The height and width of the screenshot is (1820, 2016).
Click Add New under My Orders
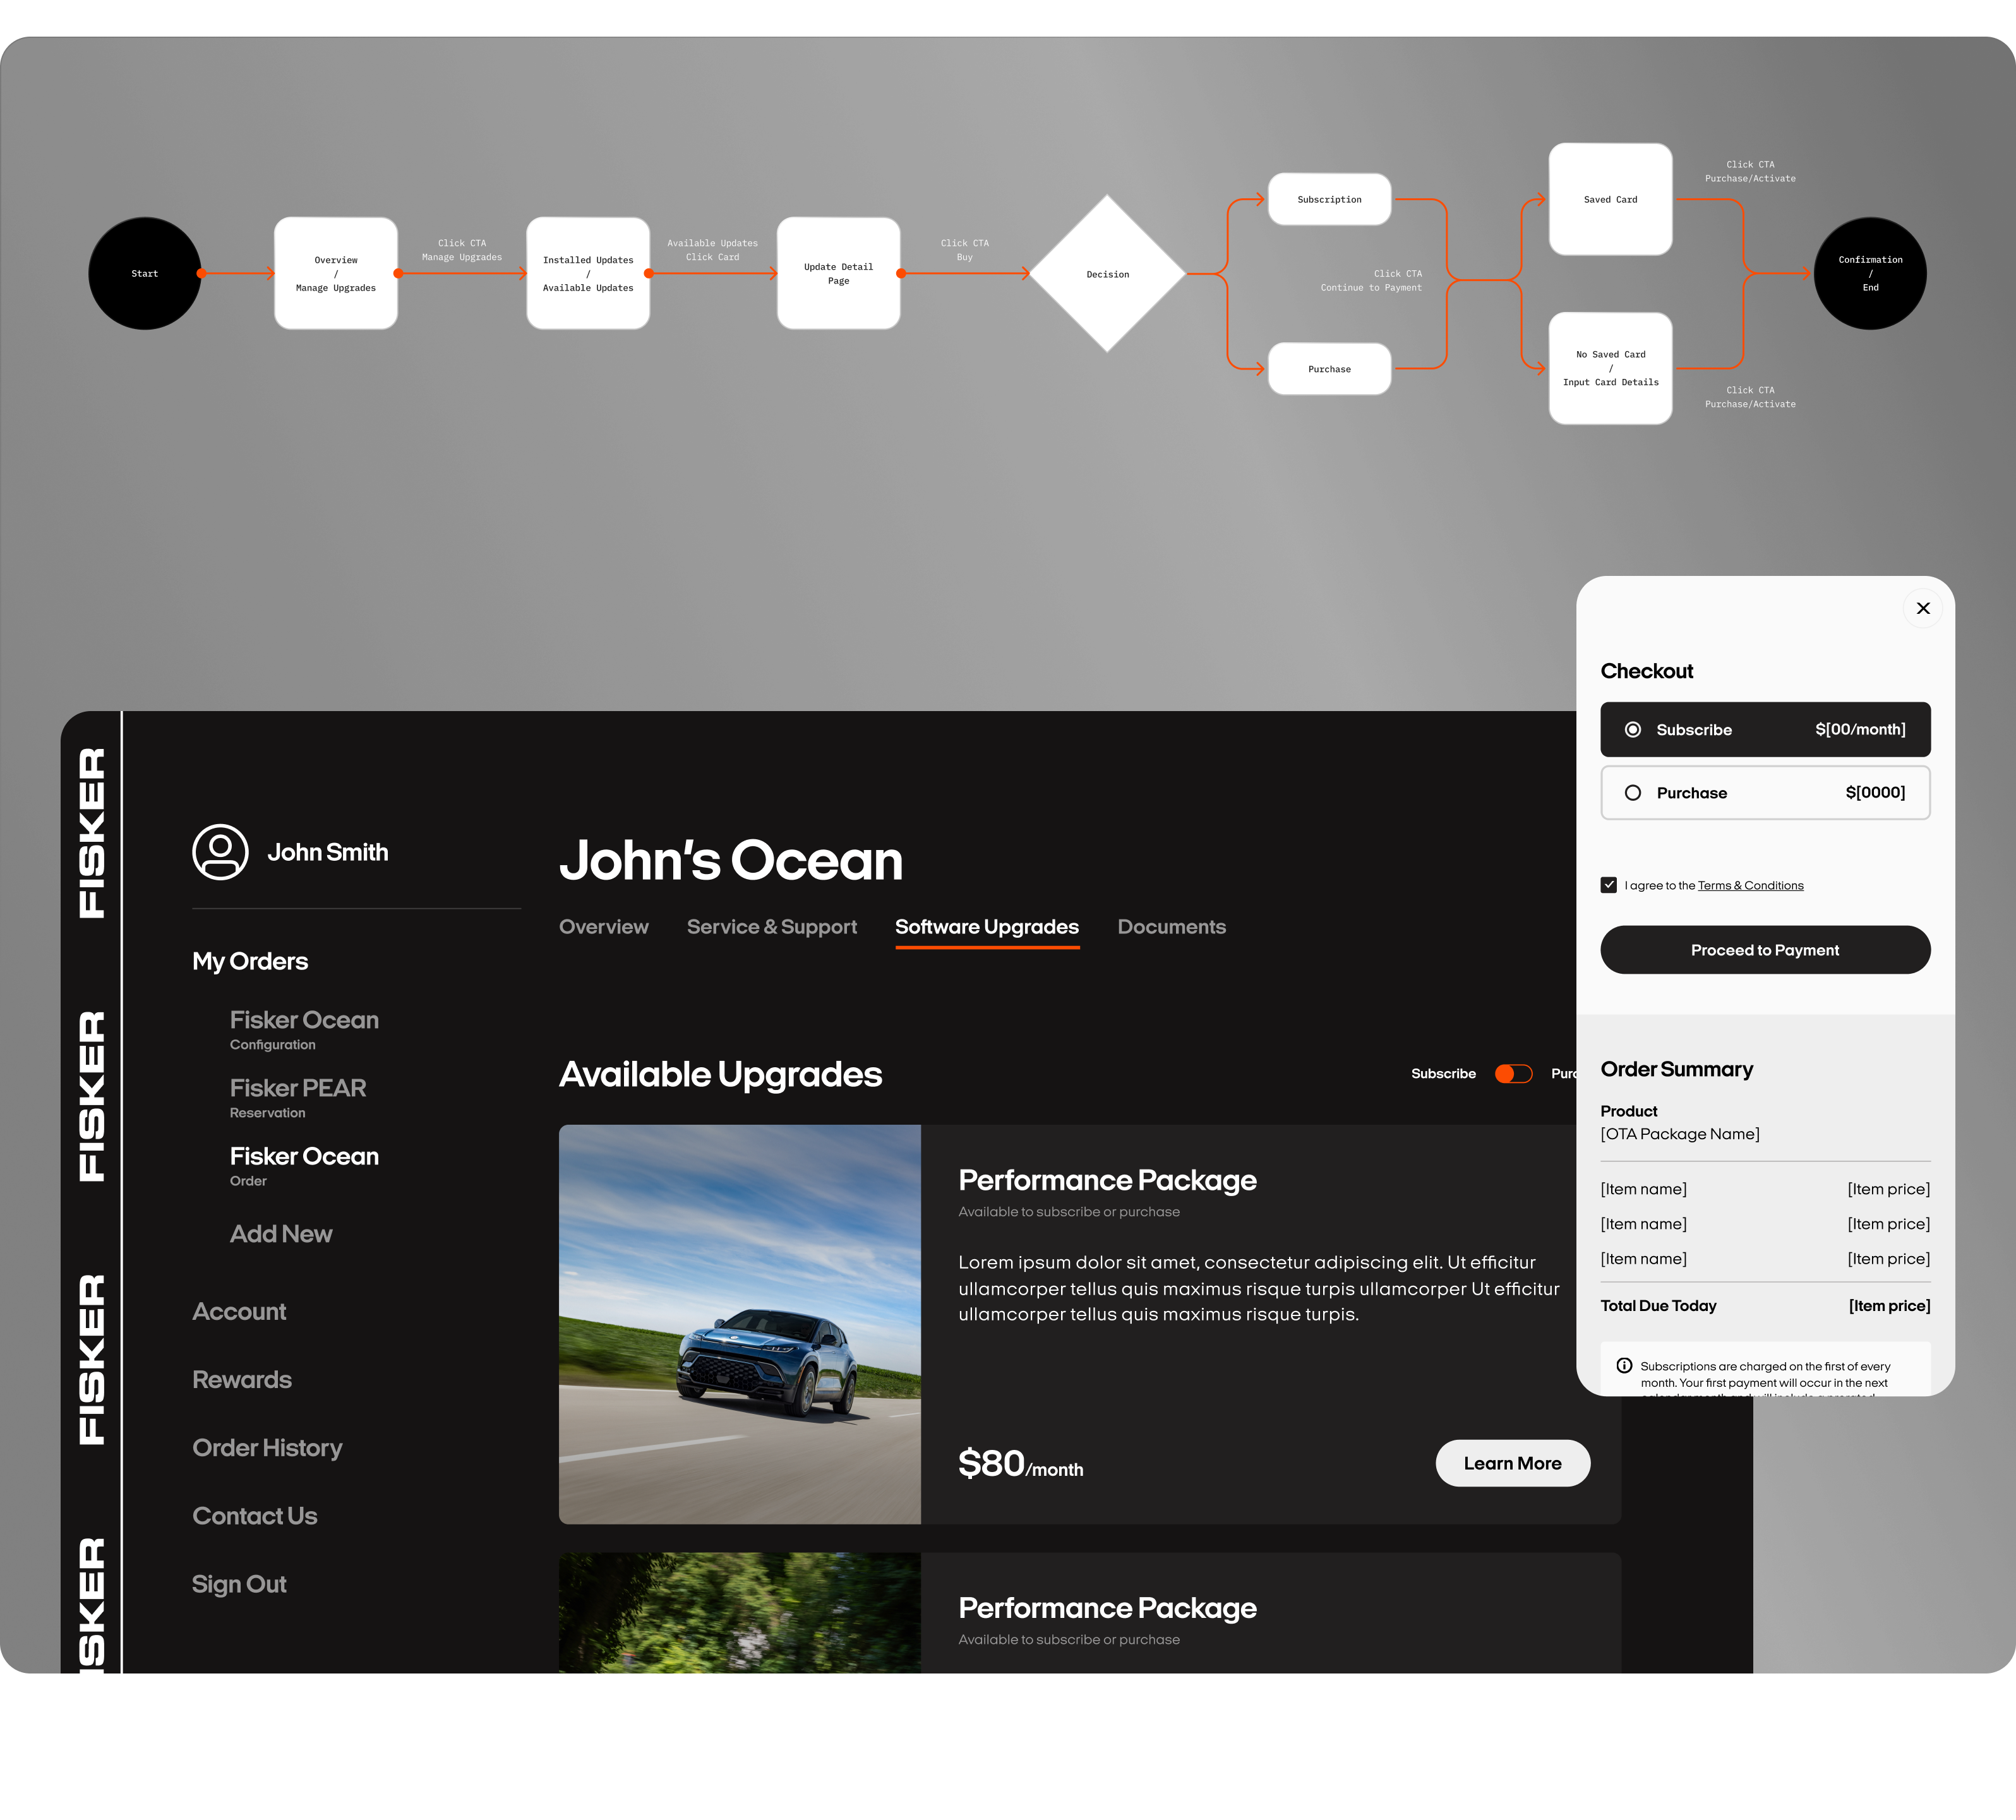281,1234
